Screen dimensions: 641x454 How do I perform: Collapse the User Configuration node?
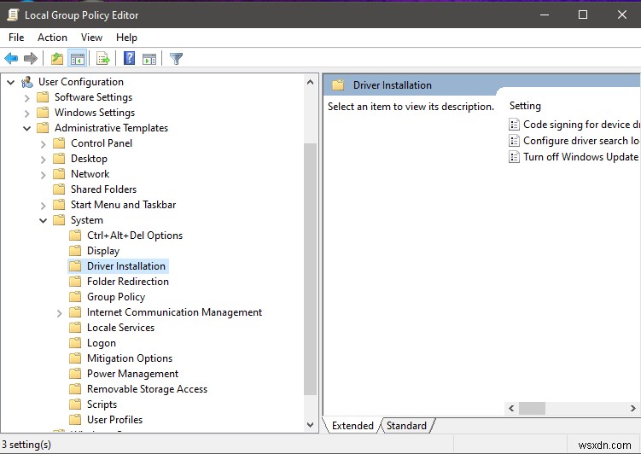[x=11, y=82]
